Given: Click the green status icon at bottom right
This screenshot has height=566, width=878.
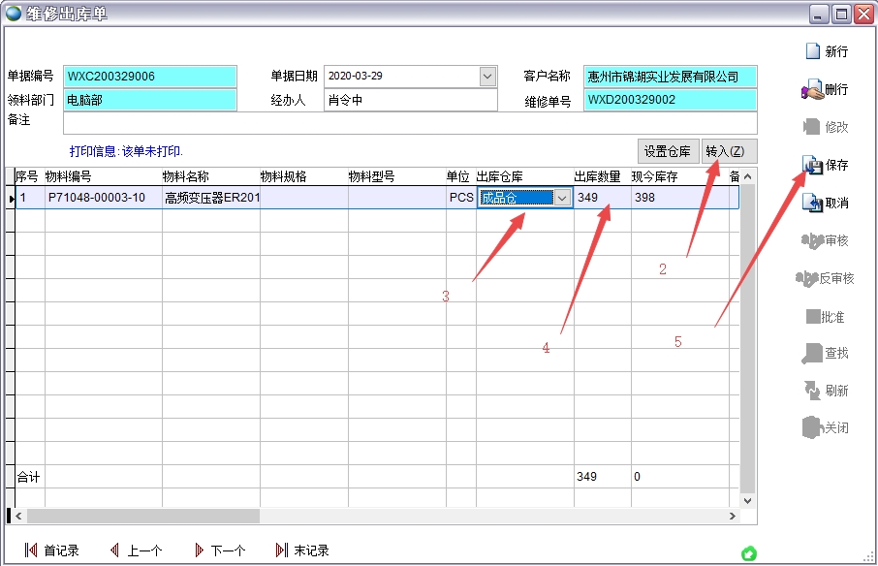Looking at the screenshot, I should tap(748, 552).
